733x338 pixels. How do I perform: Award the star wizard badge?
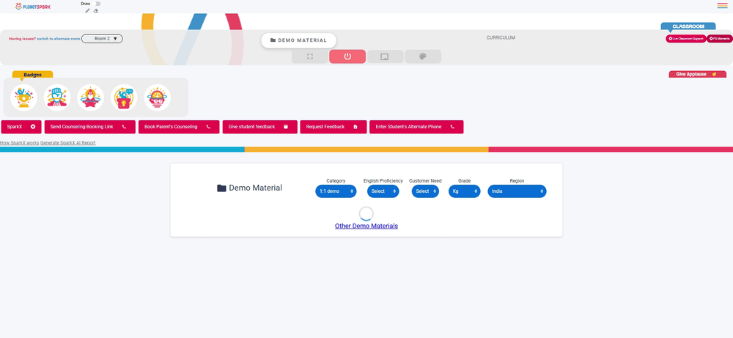[x=91, y=98]
